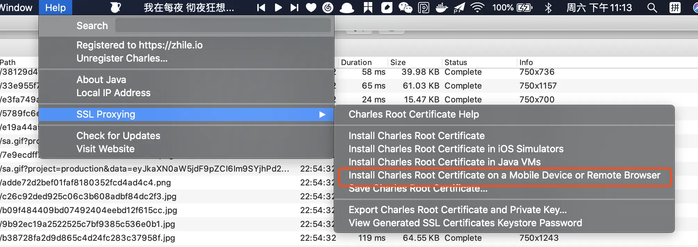
Task: Choose Check for Updates
Action: [x=118, y=136]
